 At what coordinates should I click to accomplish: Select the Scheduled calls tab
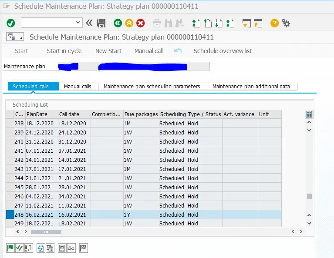tap(33, 86)
